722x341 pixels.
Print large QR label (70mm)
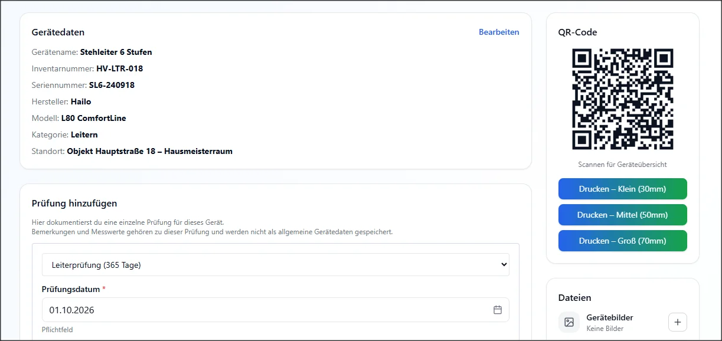(623, 241)
